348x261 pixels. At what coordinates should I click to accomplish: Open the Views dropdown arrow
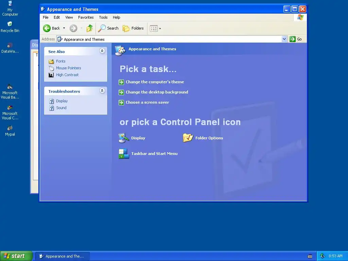160,29
